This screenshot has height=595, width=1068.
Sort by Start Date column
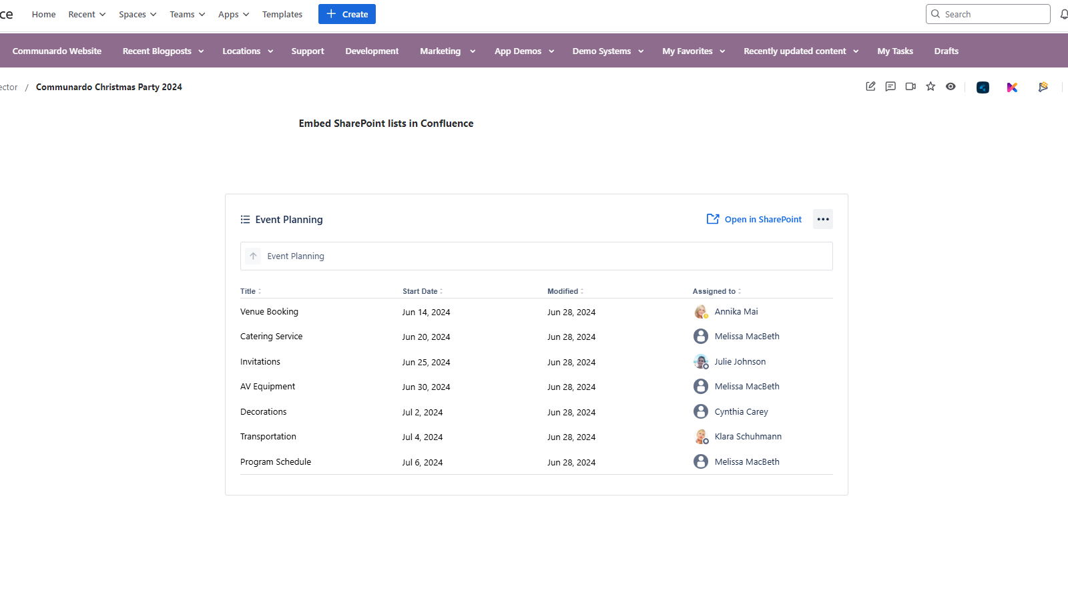(x=423, y=291)
